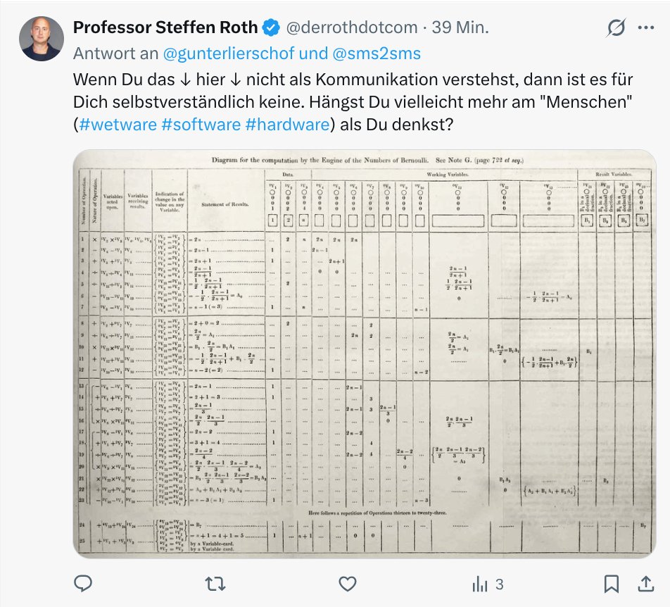
Task: Click the blue verified badge
Action: click(271, 28)
